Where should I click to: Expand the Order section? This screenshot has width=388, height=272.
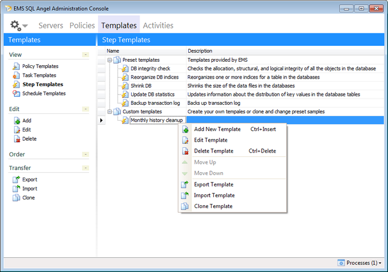coord(86,154)
